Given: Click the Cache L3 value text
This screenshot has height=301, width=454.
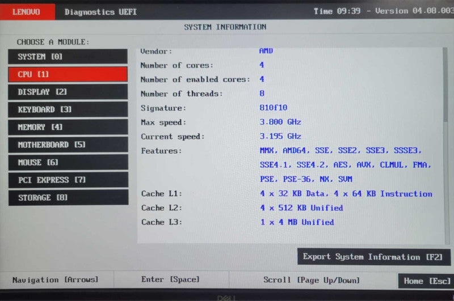Looking at the screenshot, I should (297, 222).
